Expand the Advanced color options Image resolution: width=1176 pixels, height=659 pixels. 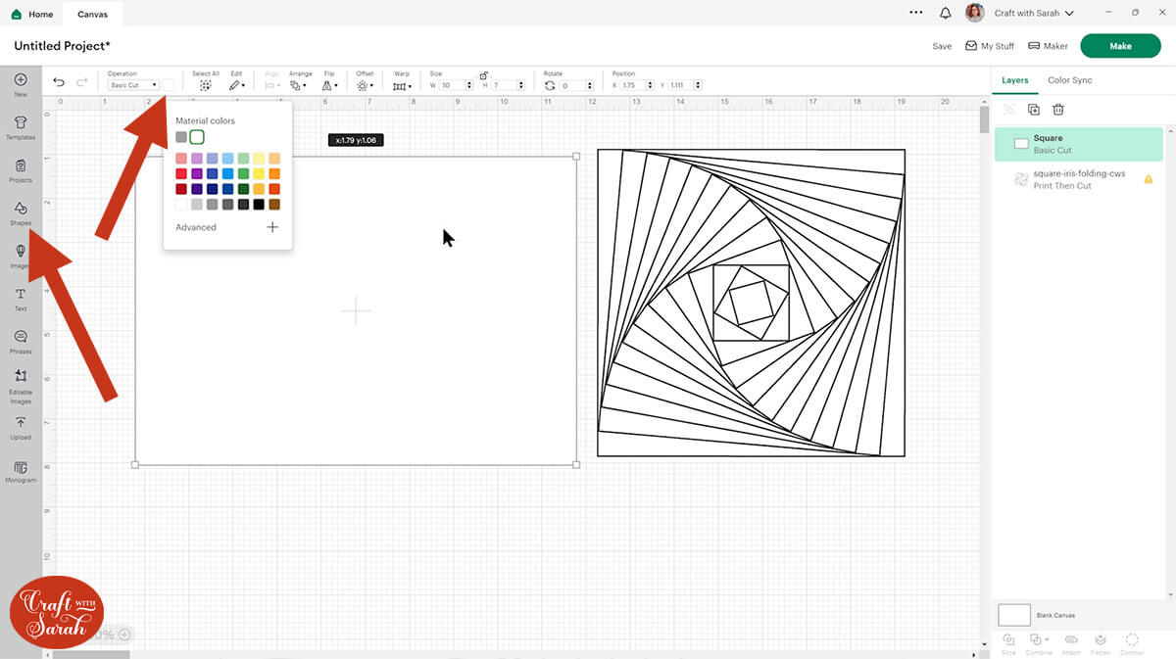(271, 227)
